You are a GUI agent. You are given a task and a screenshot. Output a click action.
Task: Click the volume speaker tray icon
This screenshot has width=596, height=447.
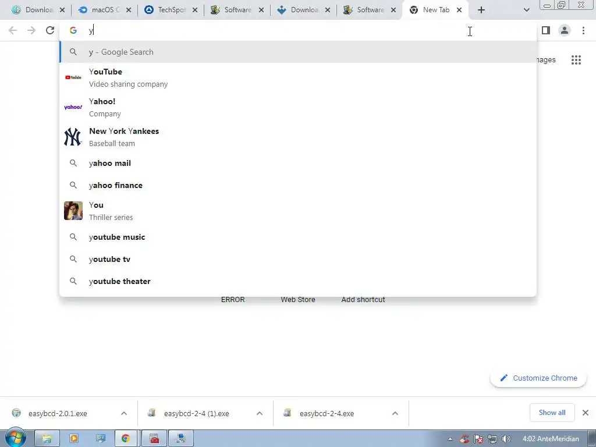point(506,439)
